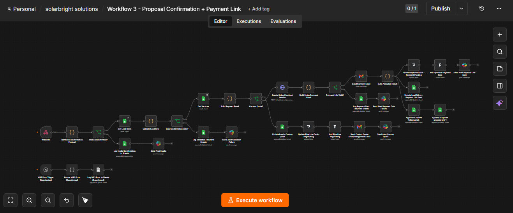Select the Custom Quote? IF node
Viewport: 513px width, 213px height.
click(x=256, y=99)
